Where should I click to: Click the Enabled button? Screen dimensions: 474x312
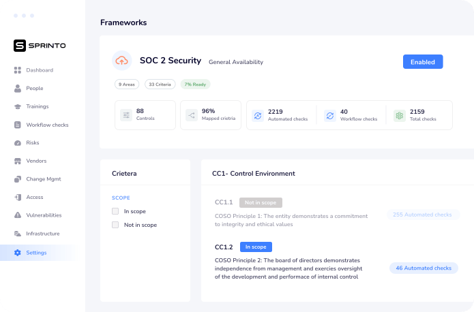pyautogui.click(x=423, y=61)
